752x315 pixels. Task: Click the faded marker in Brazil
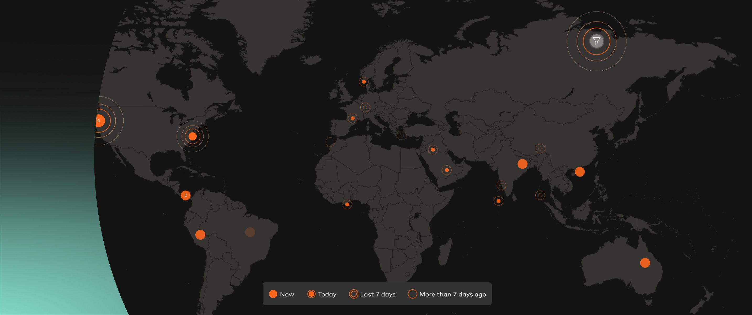click(250, 232)
